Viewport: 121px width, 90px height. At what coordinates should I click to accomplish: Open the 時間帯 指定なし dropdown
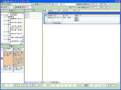pos(32,7)
